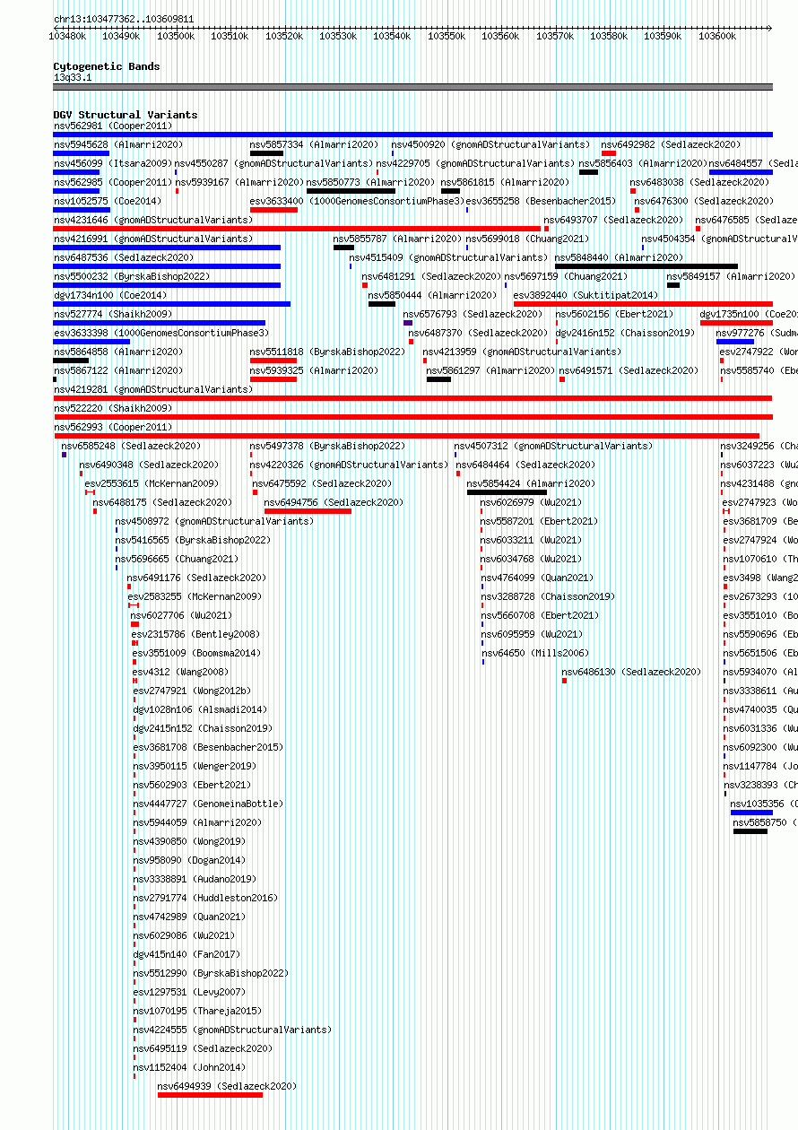Click the red bar under nsv5939325

tap(273, 379)
